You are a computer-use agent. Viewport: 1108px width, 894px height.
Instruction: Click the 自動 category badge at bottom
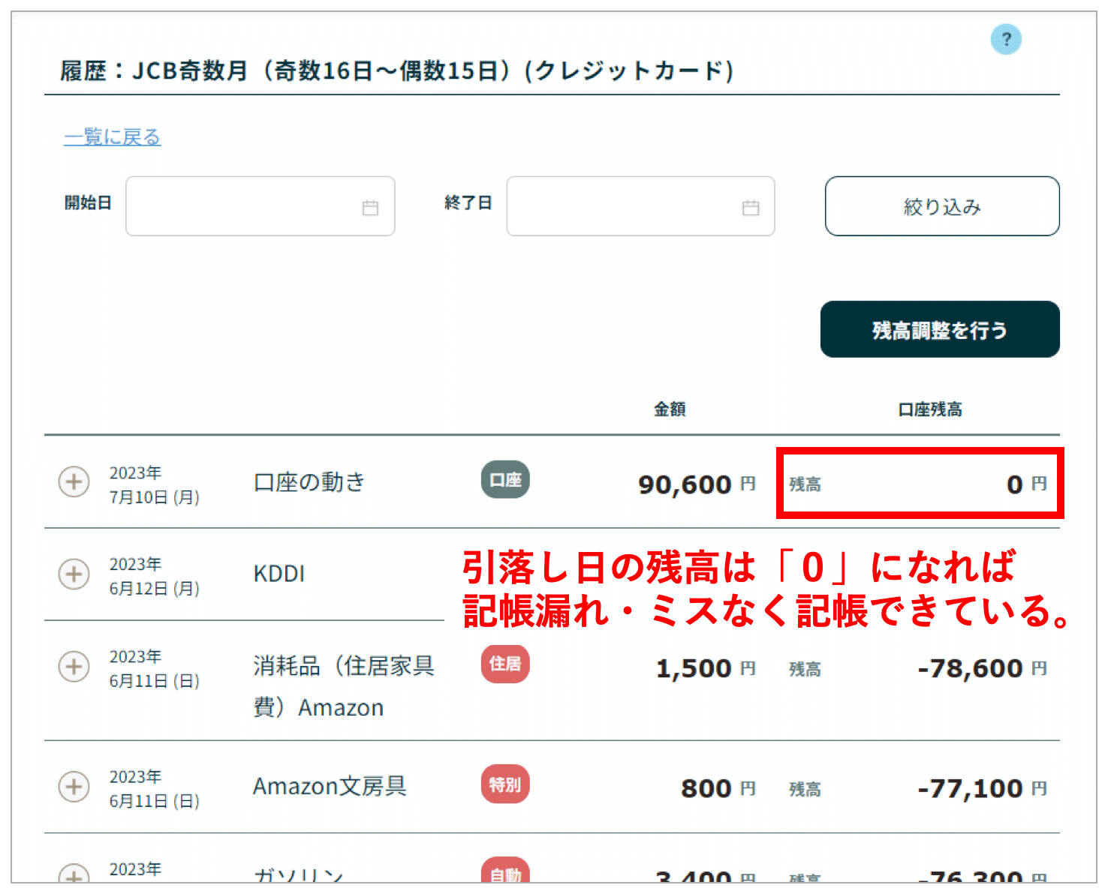[504, 873]
